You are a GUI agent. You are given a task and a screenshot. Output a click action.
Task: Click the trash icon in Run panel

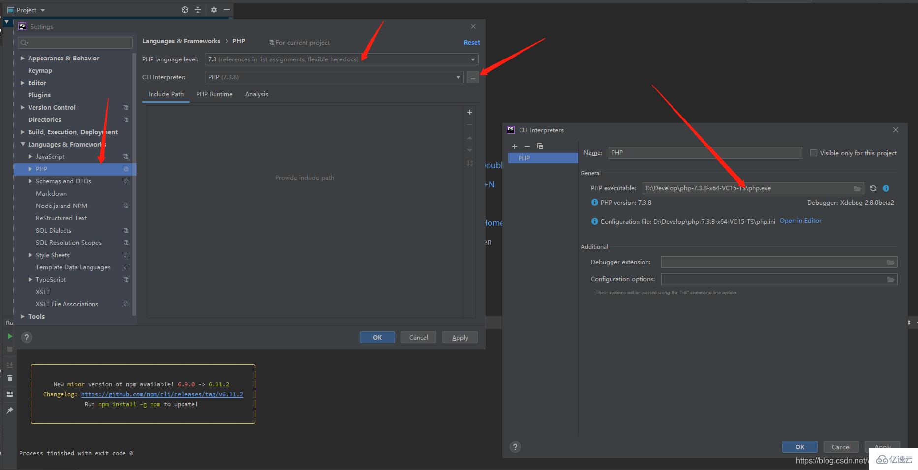(x=10, y=378)
